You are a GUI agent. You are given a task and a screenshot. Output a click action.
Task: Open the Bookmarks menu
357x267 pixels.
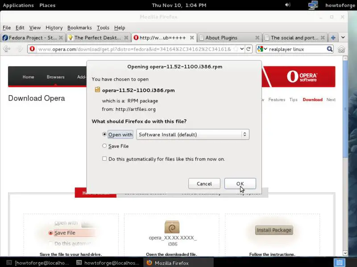79,28
